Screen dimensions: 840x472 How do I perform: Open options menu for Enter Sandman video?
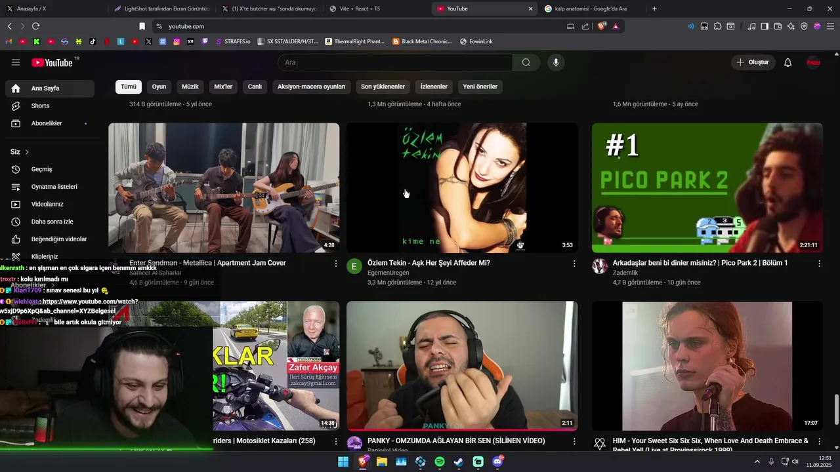tap(336, 264)
